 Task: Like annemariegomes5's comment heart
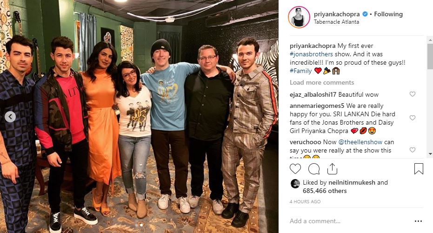[412, 118]
